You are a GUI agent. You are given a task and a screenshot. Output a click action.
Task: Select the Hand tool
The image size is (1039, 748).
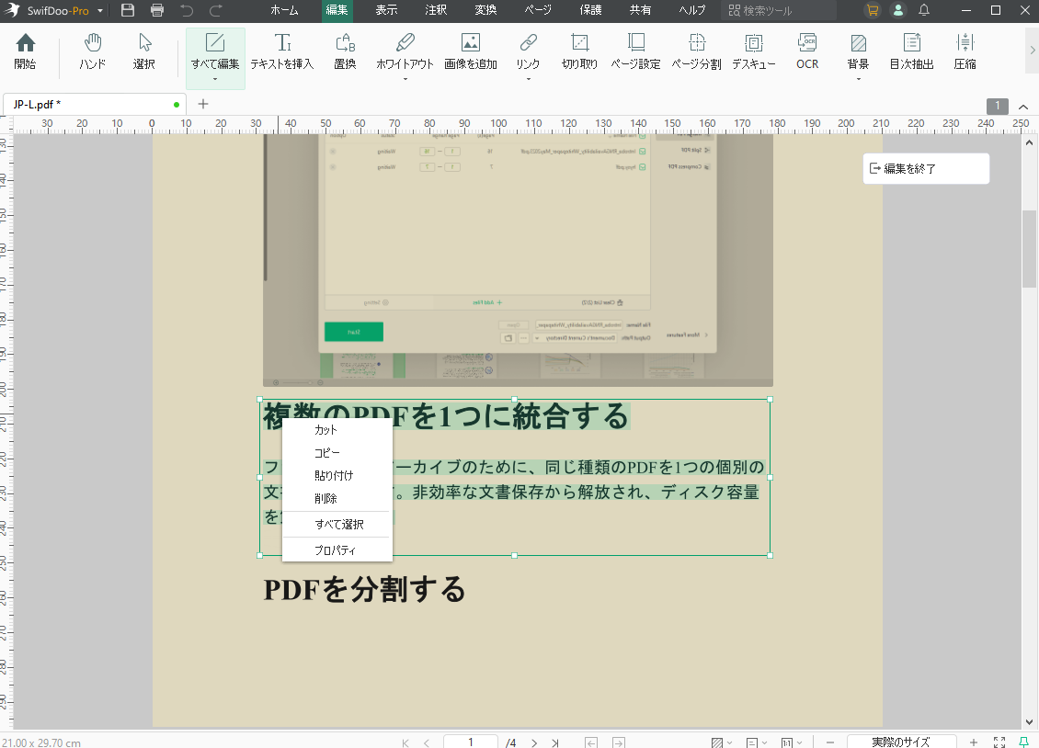(92, 51)
